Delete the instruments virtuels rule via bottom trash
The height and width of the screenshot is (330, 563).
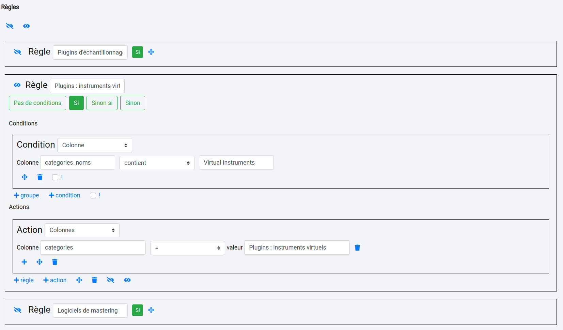pyautogui.click(x=94, y=280)
